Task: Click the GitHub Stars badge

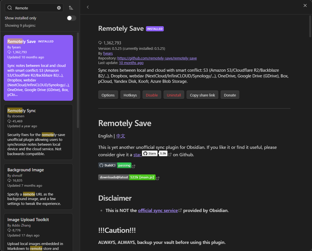Action: point(150,153)
